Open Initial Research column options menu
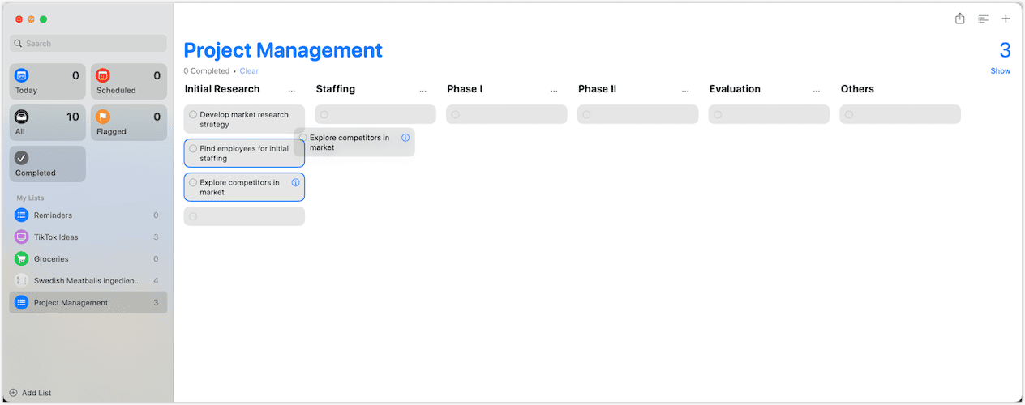 pos(292,90)
